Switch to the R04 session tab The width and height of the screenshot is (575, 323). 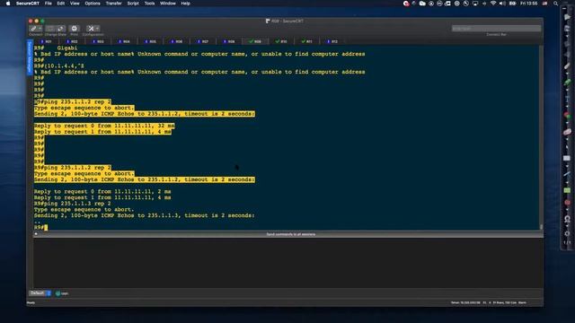[x=125, y=41]
